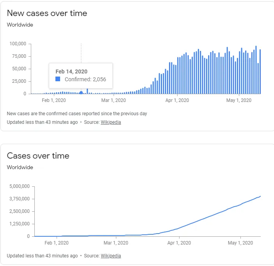Click the 2,500,000 y-axis label
This screenshot has width=274, height=266.
(20, 211)
